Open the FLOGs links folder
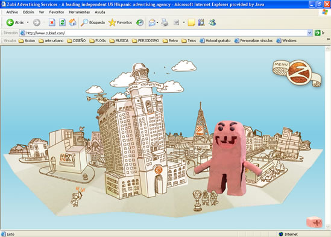 98,40
